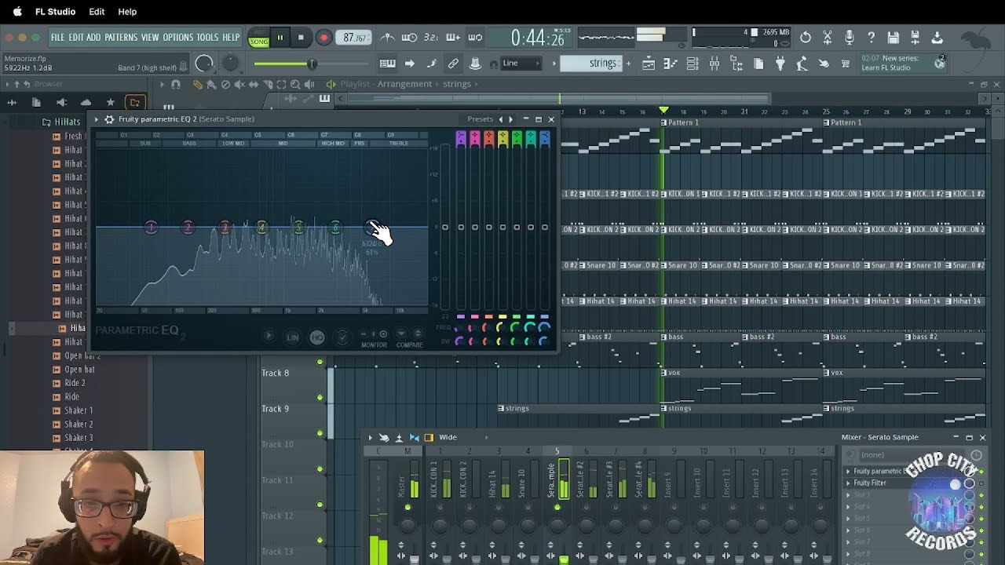
Task: Select the zoom magnifier tool in Playlist
Action: coord(295,84)
